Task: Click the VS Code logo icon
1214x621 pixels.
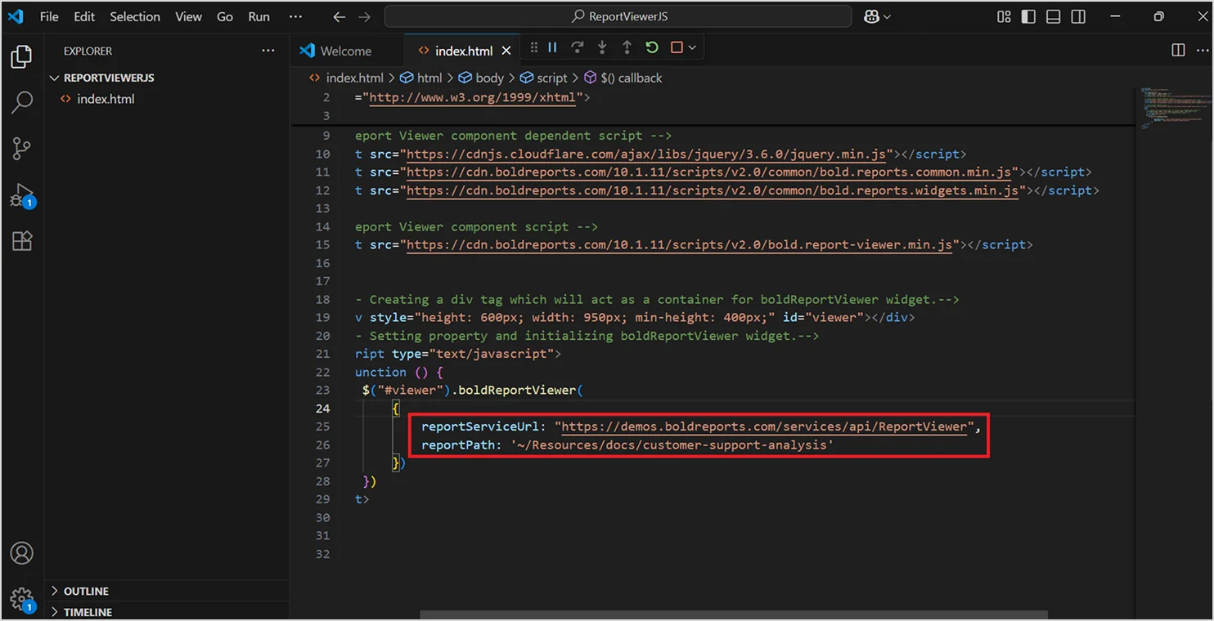Action: (x=16, y=17)
